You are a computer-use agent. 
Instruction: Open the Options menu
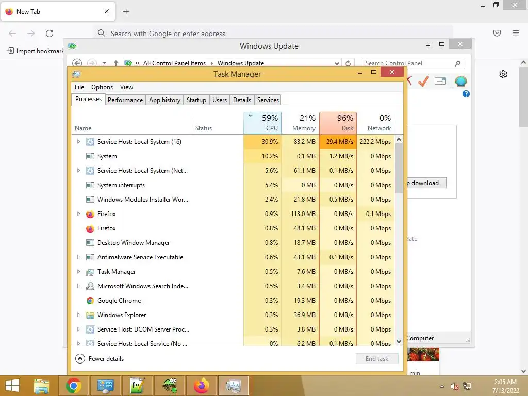[102, 87]
